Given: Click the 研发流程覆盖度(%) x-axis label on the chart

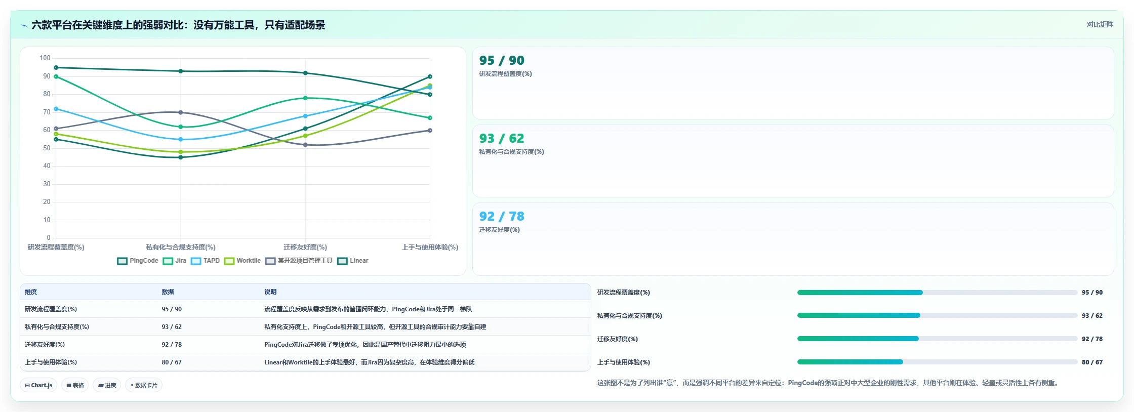Looking at the screenshot, I should pos(56,247).
